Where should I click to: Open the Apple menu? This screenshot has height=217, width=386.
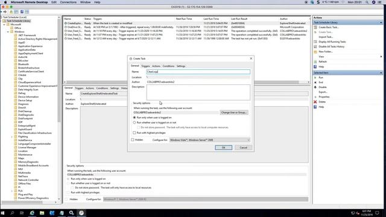click(x=5, y=2)
